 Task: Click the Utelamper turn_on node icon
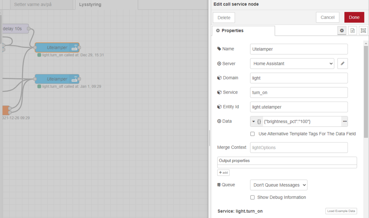click(74, 48)
